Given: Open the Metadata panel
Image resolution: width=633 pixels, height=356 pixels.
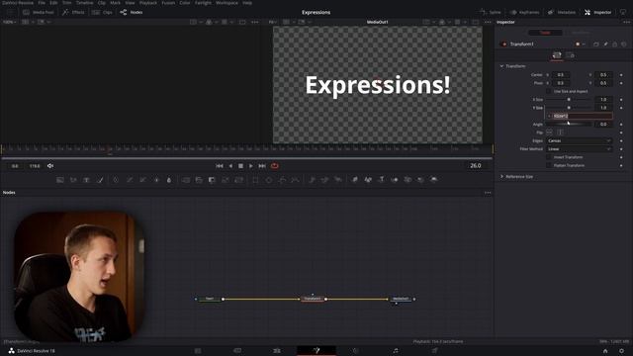Looking at the screenshot, I should pos(562,12).
